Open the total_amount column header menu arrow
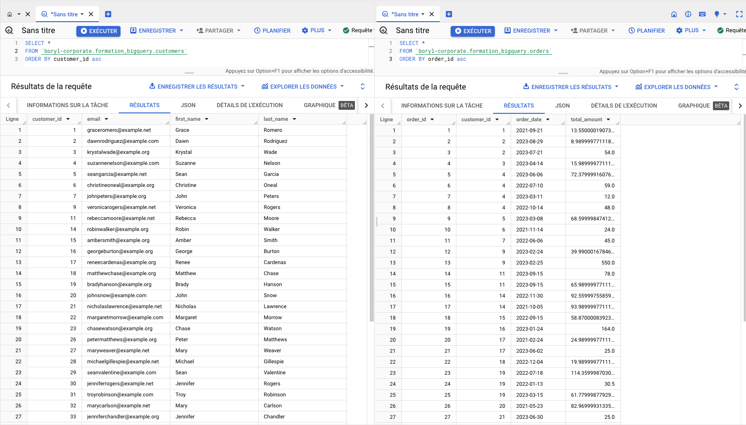 608,119
